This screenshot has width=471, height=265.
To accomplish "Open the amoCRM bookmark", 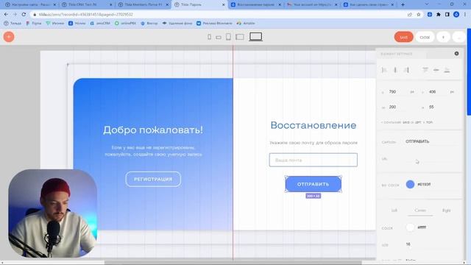I will pos(100,23).
